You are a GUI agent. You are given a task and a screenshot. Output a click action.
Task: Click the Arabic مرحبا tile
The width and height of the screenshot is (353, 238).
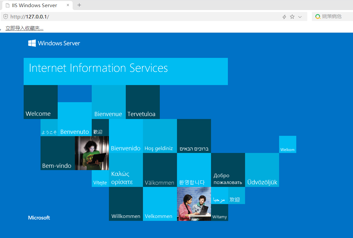[219, 195]
